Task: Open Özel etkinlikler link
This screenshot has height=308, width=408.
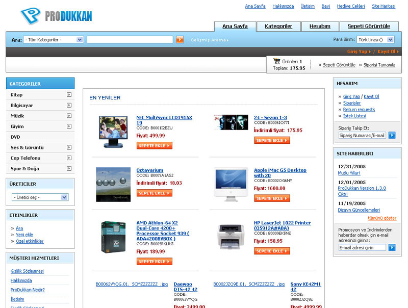Action: [30, 241]
